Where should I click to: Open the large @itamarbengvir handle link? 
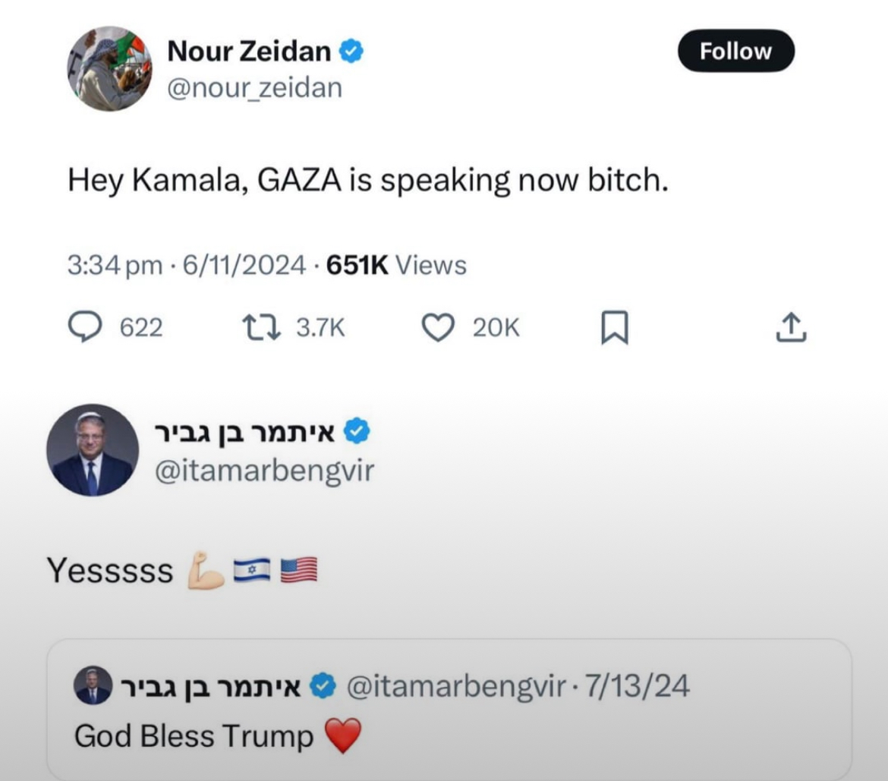coord(264,471)
